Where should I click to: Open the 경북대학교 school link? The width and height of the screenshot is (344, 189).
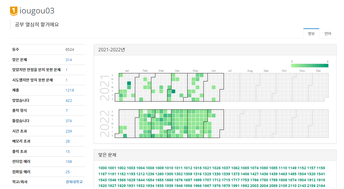tap(74, 182)
